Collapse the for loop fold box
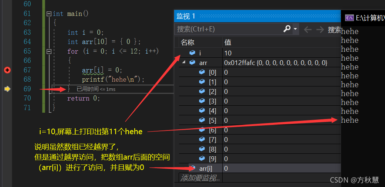 [x=49, y=51]
